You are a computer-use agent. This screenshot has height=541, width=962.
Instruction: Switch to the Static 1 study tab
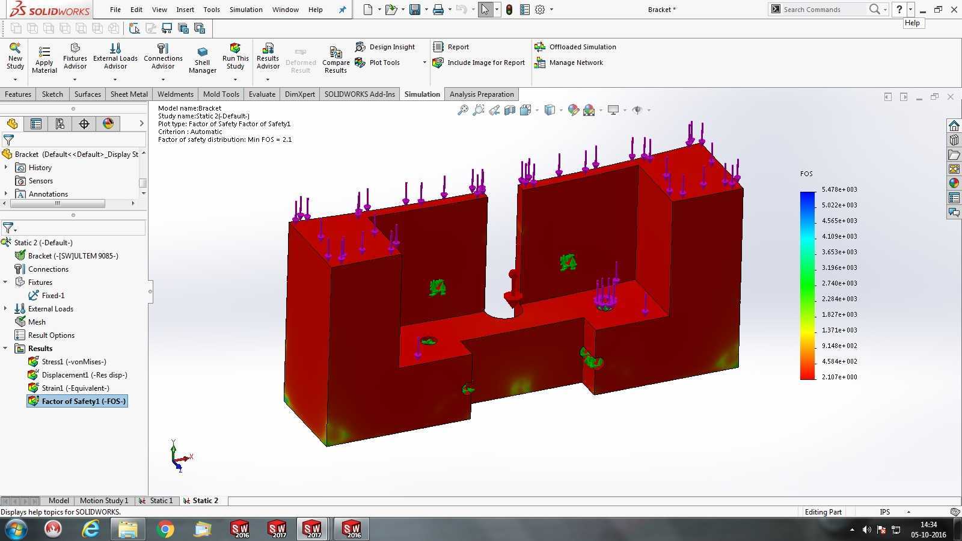pos(157,501)
